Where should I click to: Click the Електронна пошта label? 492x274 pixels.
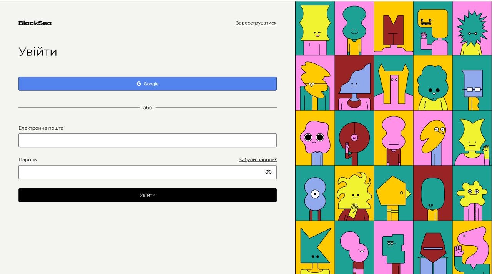pyautogui.click(x=41, y=128)
